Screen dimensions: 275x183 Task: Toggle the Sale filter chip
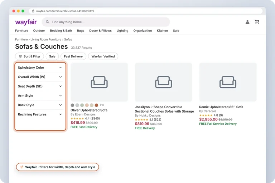[x=52, y=56]
